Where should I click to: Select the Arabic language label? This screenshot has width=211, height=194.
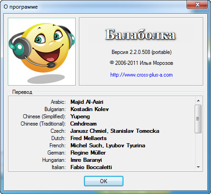(x=58, y=102)
